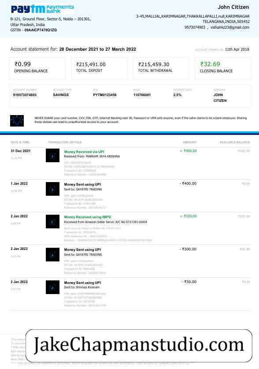This screenshot has height=369, width=259.
Task: Click the Money Received via UPI heading
Action: [x=84, y=152]
